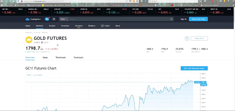Open the browser downloads arrow icon
Viewport: 235px width, 111px height.
[201, 1]
